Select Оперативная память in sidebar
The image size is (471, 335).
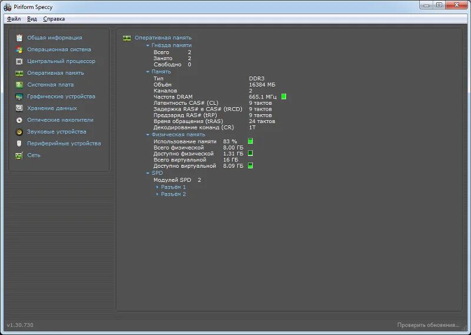tap(55, 72)
